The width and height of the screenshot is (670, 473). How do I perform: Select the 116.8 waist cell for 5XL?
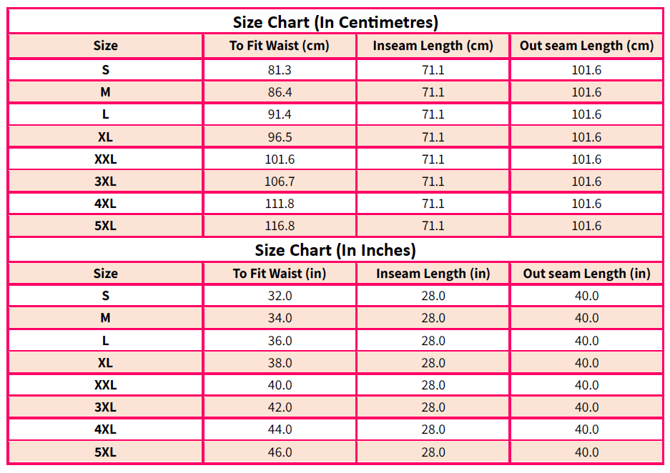pyautogui.click(x=280, y=226)
